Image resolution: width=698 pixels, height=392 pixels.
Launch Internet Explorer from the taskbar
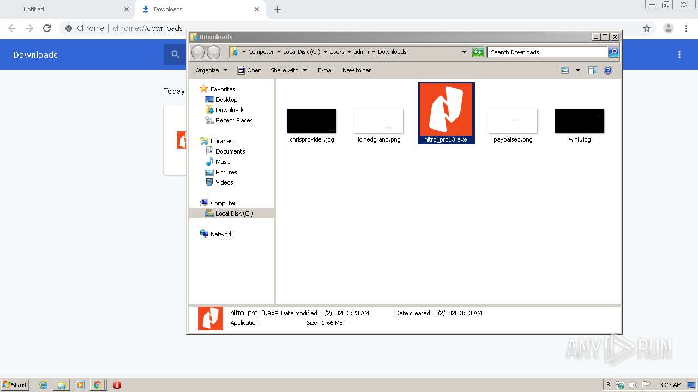click(x=43, y=385)
